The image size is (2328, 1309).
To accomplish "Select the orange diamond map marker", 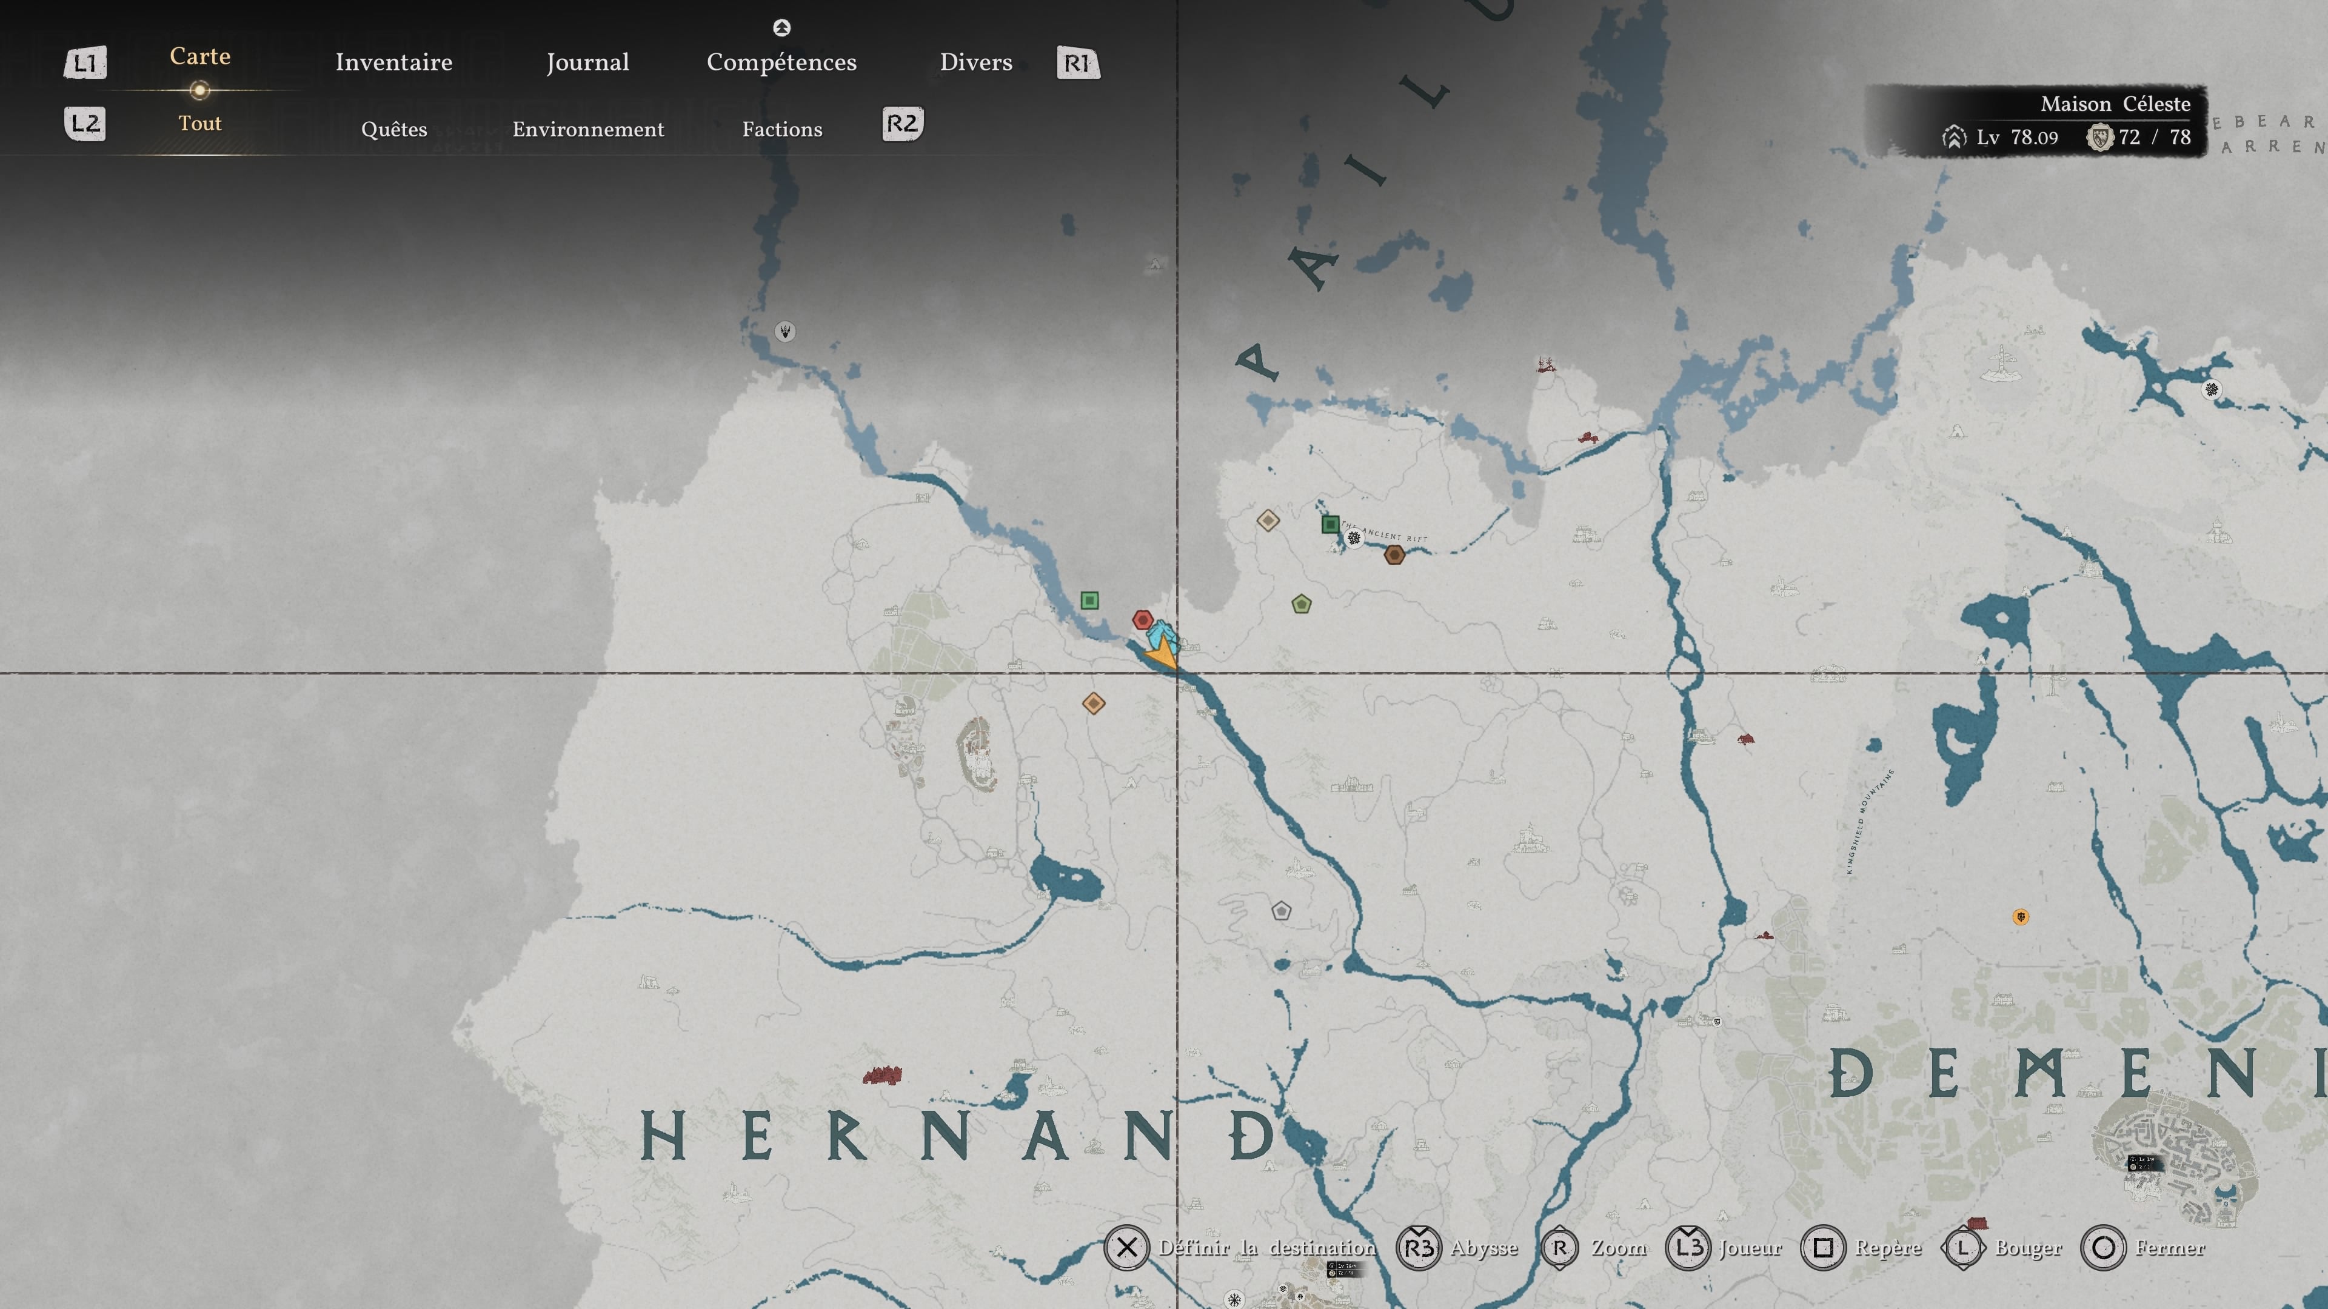I will point(1094,703).
